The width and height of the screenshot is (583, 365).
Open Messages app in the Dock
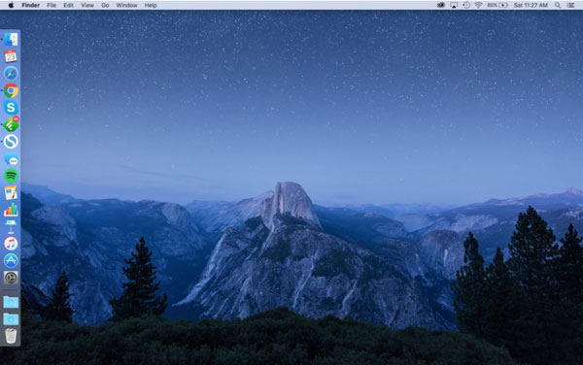click(11, 159)
